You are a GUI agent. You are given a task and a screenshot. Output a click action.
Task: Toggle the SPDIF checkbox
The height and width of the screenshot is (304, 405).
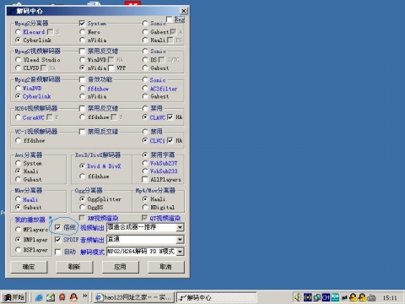57,240
